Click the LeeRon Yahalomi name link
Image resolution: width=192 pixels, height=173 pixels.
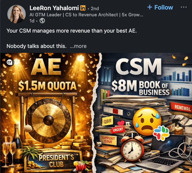(x=54, y=8)
